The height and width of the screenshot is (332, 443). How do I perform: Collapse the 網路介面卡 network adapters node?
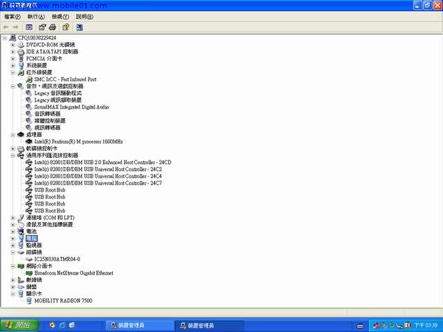tap(12, 266)
